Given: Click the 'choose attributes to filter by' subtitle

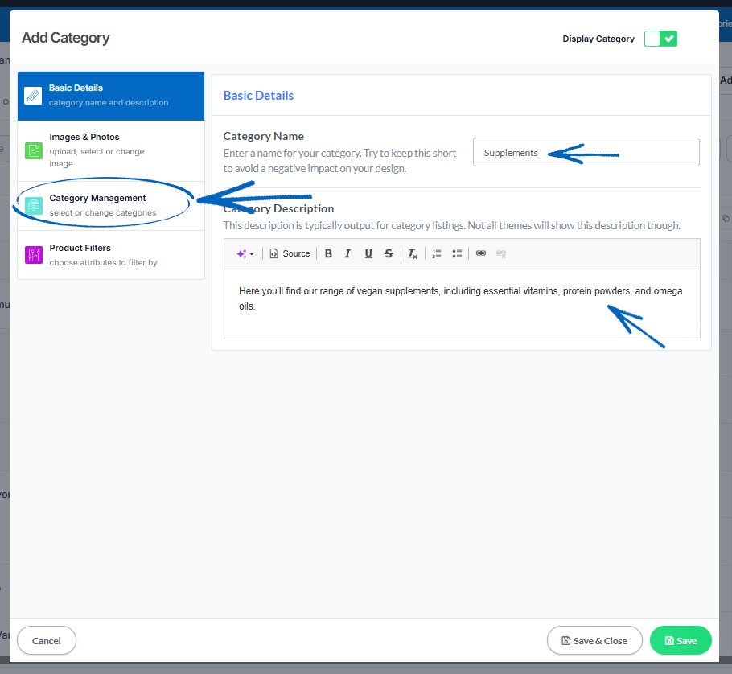Looking at the screenshot, I should click(103, 263).
